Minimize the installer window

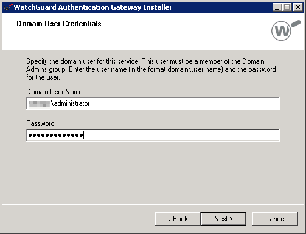pyautogui.click(x=277, y=7)
